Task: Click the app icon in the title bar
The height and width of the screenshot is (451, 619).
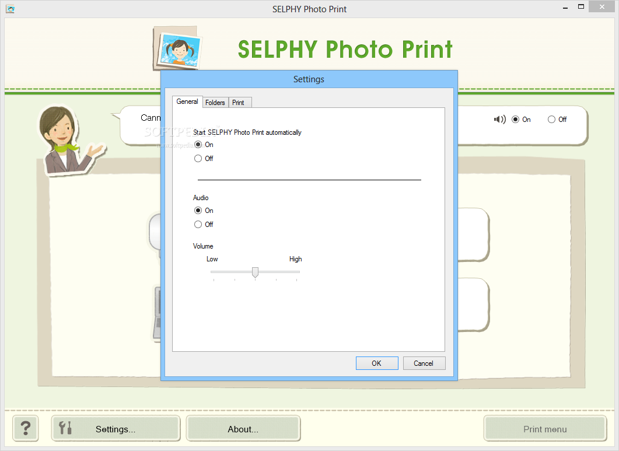Action: point(11,9)
